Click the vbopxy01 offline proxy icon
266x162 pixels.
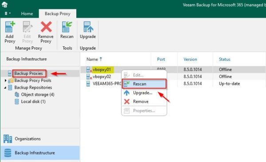(x=89, y=70)
